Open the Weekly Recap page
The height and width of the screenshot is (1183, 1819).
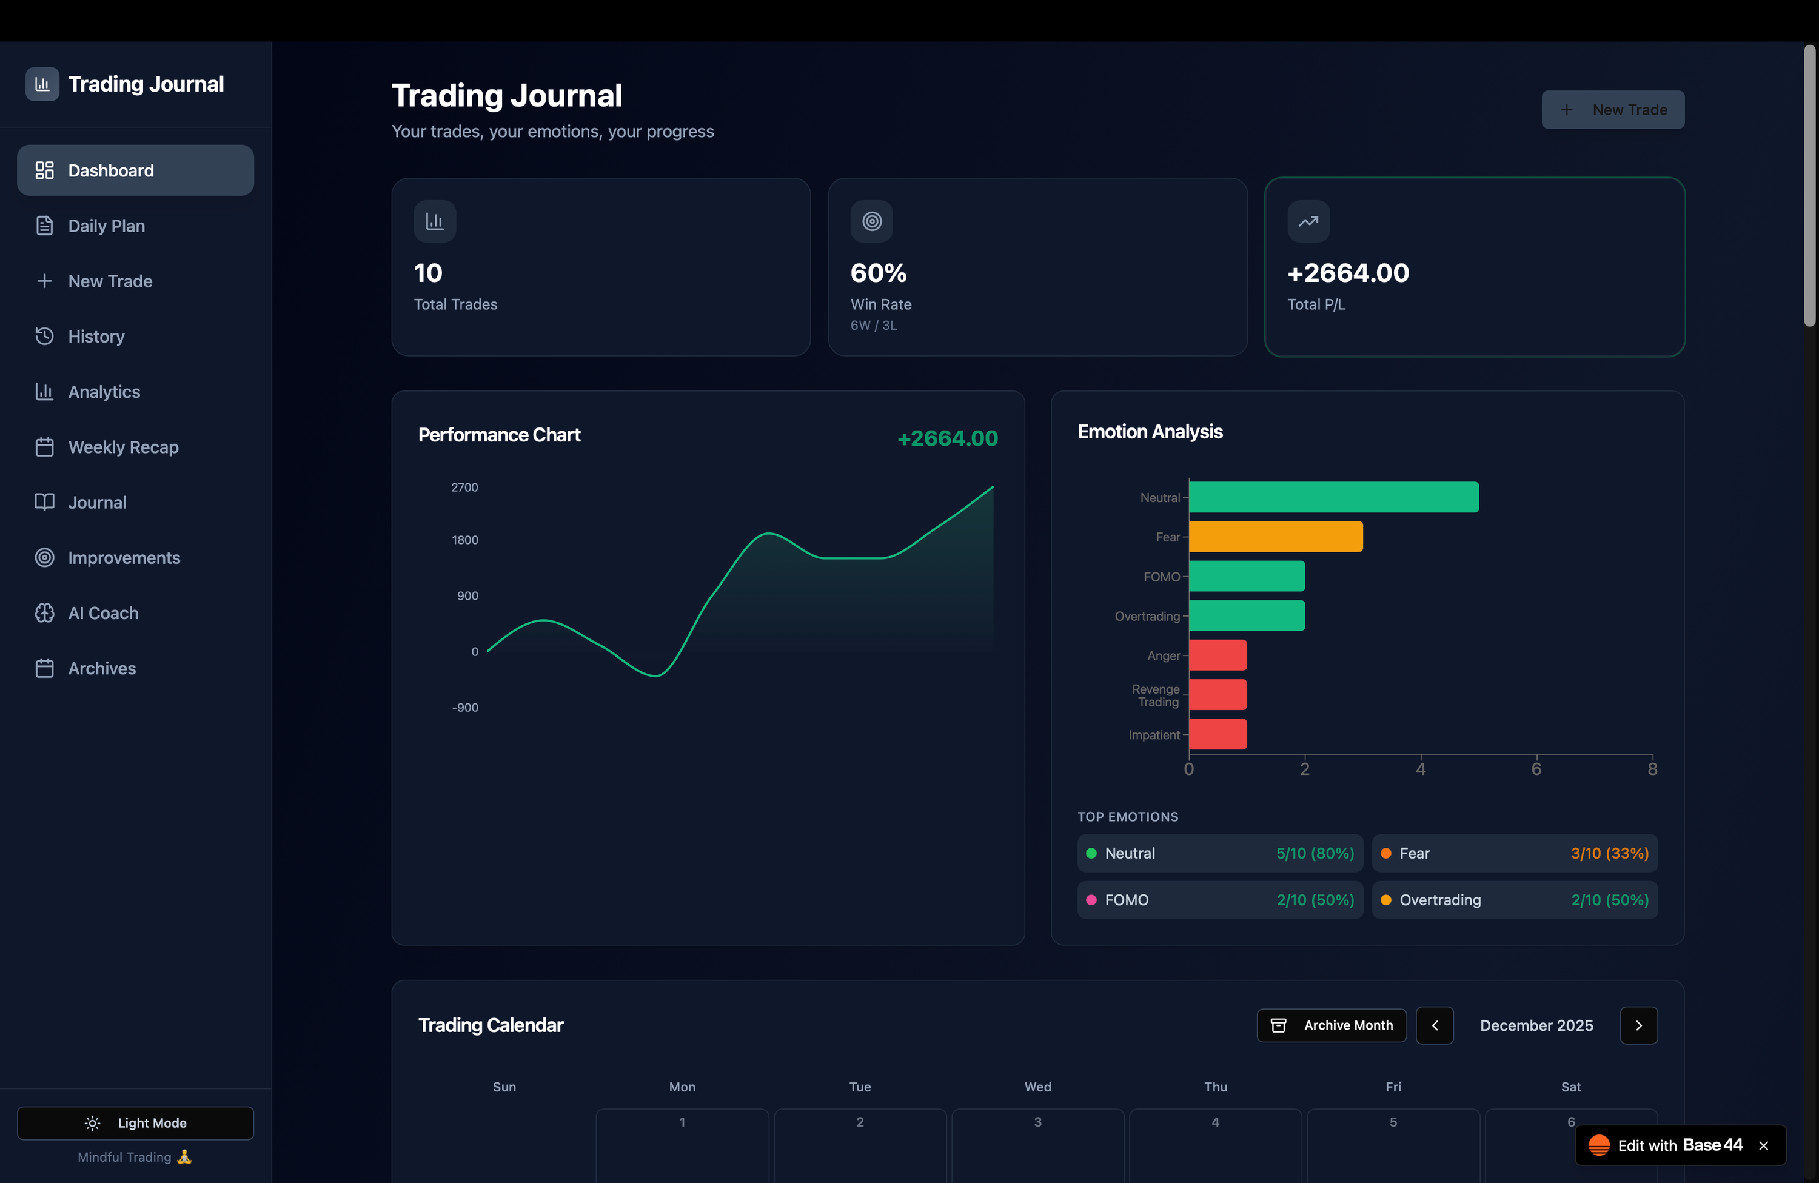[x=135, y=447]
